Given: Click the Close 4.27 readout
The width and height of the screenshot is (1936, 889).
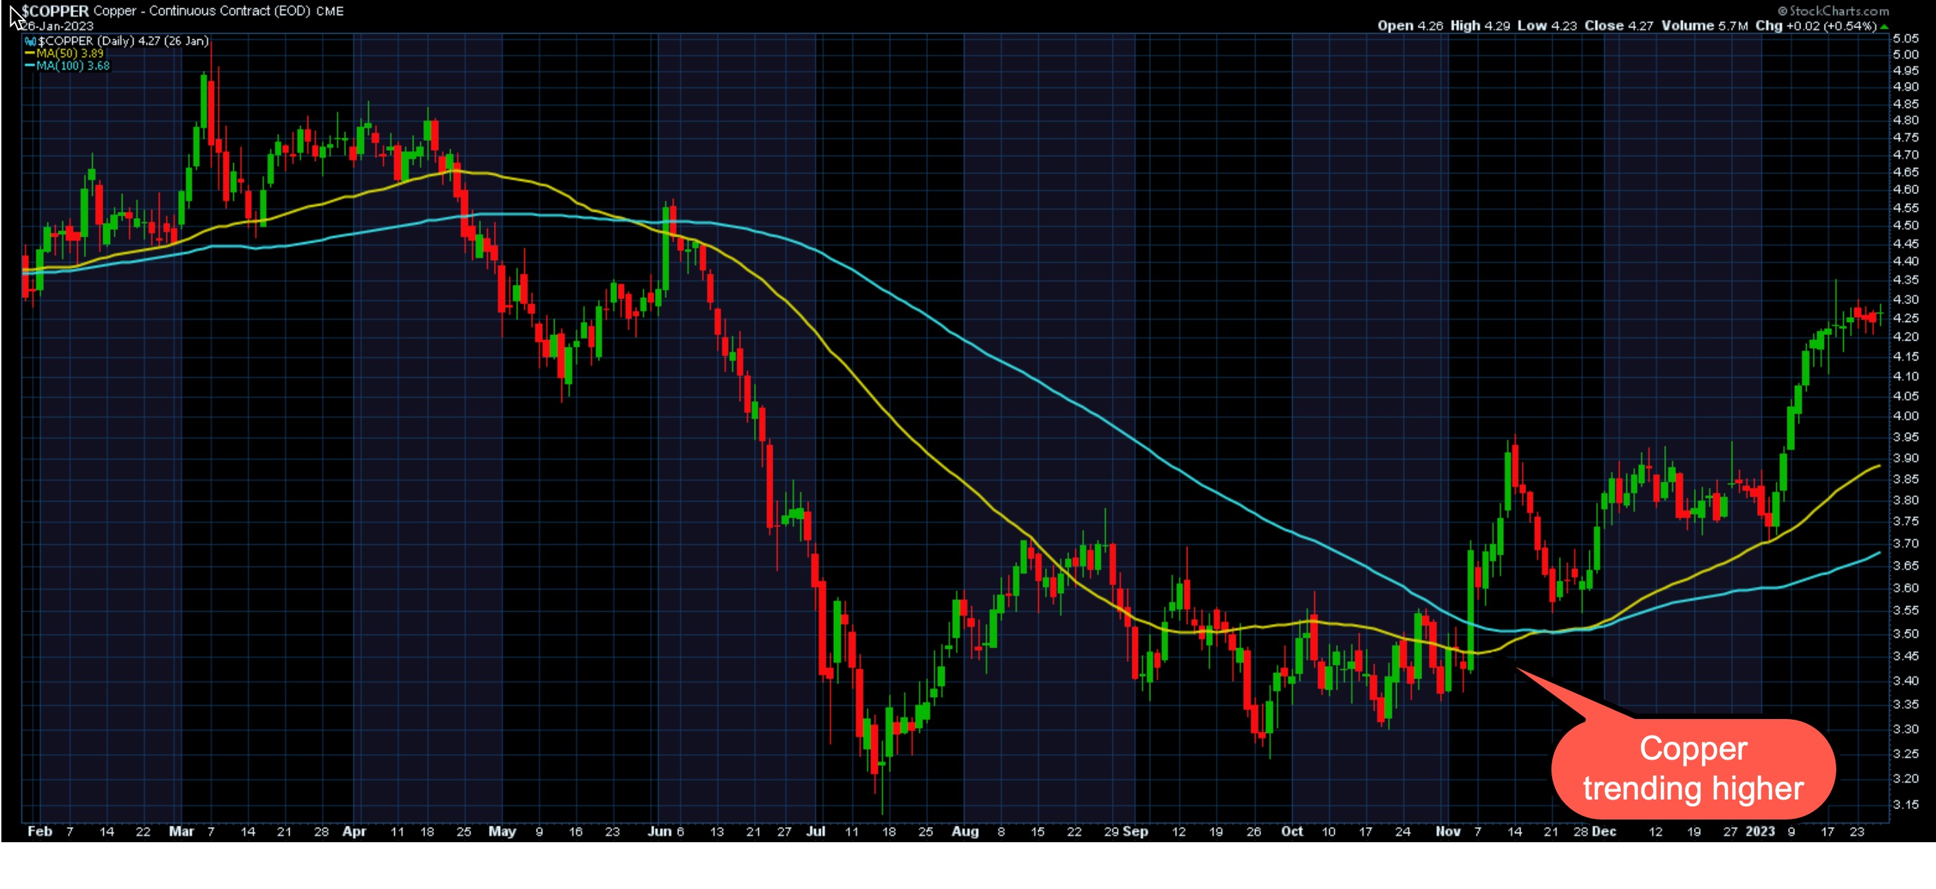Looking at the screenshot, I should pyautogui.click(x=1618, y=25).
